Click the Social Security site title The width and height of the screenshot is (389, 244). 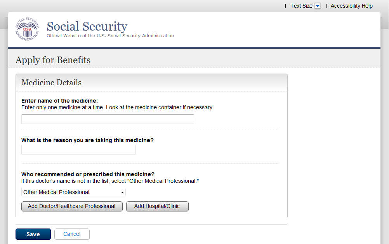[x=87, y=26]
